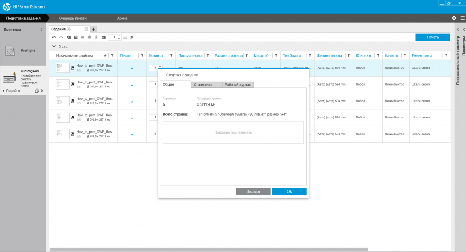Increase toolbar copies spinner value

pos(119,36)
